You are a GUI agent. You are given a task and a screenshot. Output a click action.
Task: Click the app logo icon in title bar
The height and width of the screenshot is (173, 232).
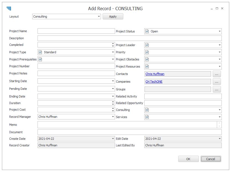(x=9, y=9)
